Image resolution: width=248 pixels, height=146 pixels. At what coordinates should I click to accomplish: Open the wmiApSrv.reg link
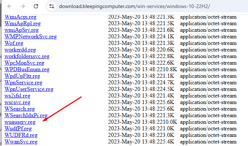22,30
